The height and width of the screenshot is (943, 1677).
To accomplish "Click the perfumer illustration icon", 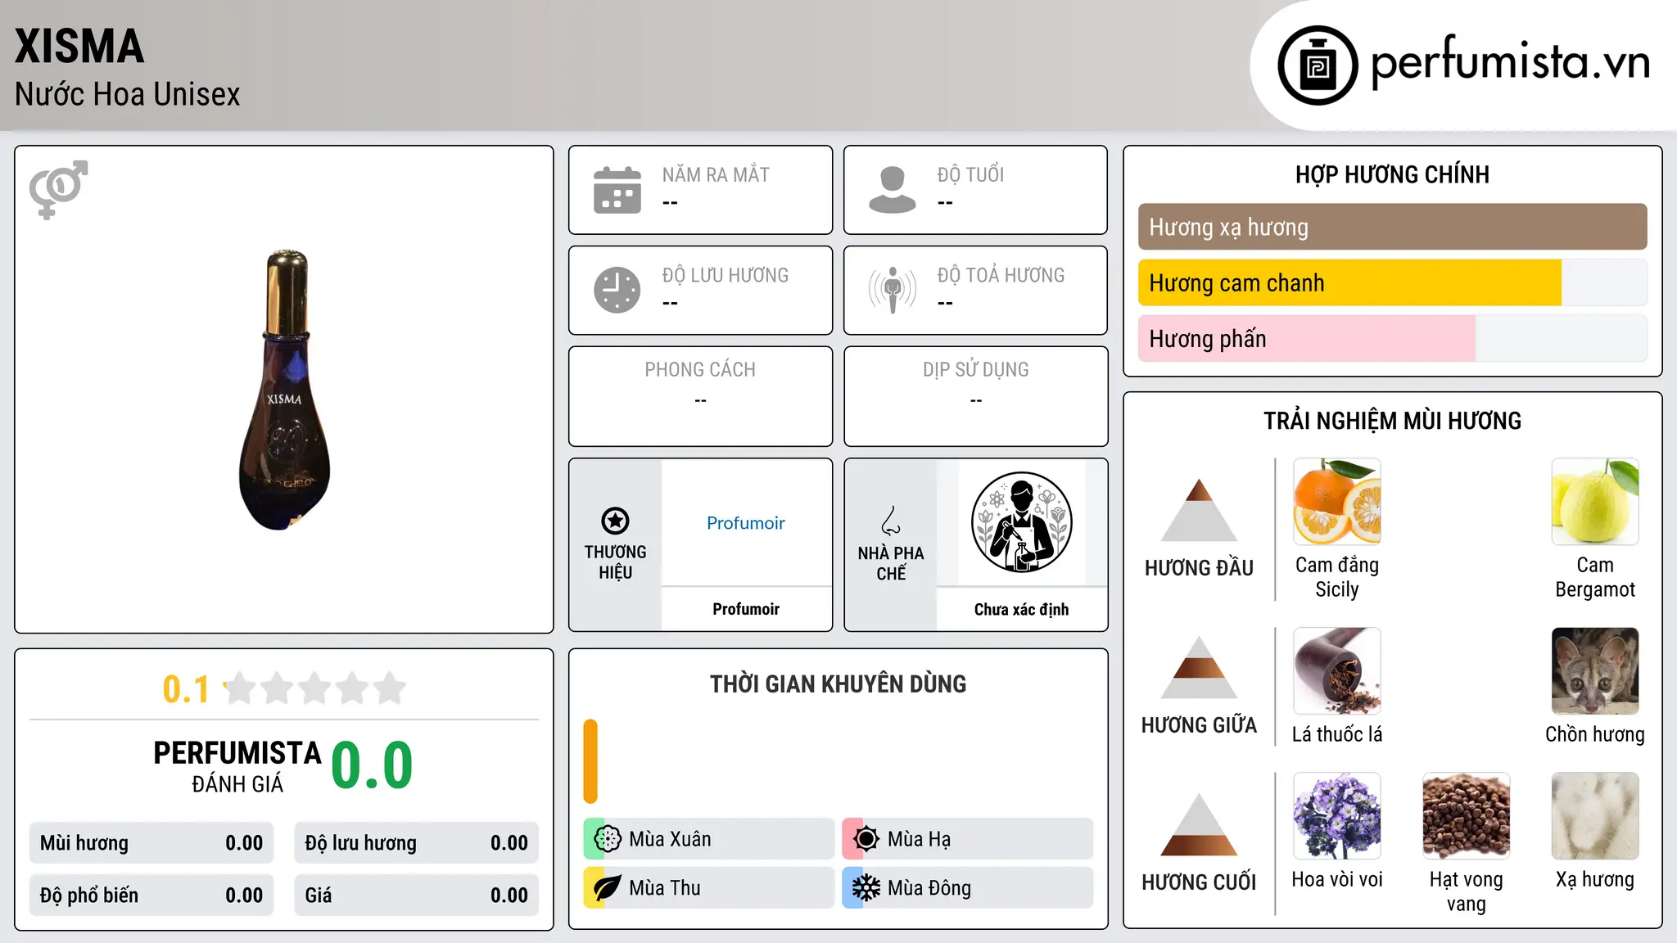I will pyautogui.click(x=1021, y=522).
